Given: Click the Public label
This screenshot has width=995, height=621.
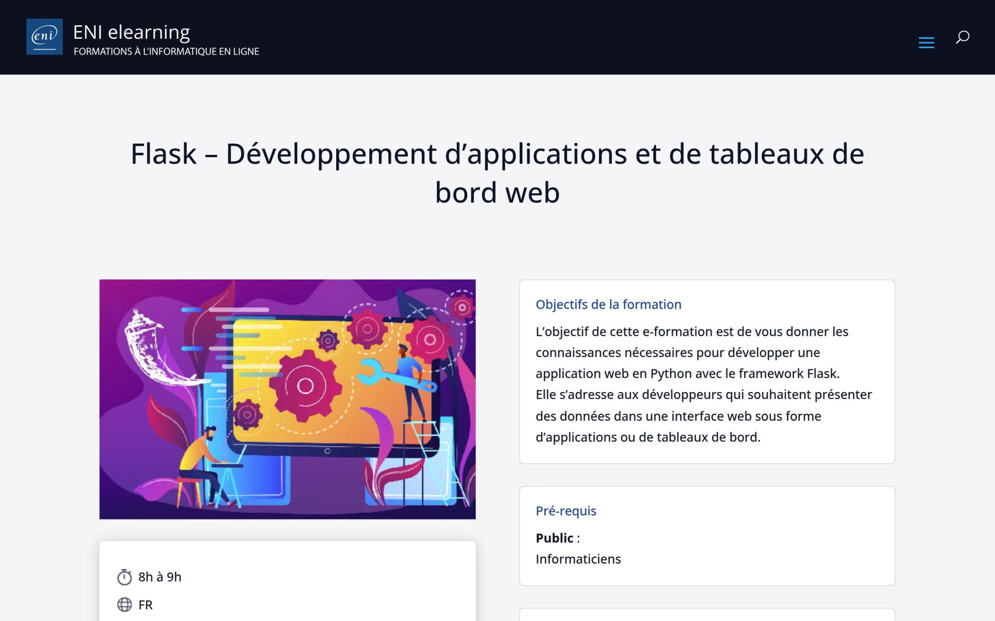Looking at the screenshot, I should pos(554,538).
